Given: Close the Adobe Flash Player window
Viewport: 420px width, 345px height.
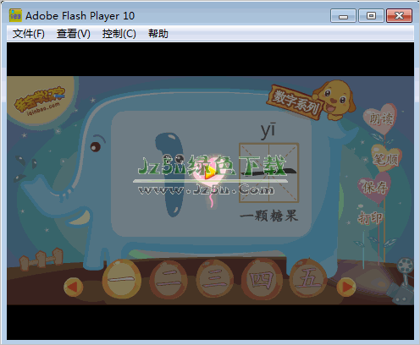Looking at the screenshot, I should pos(399,15).
